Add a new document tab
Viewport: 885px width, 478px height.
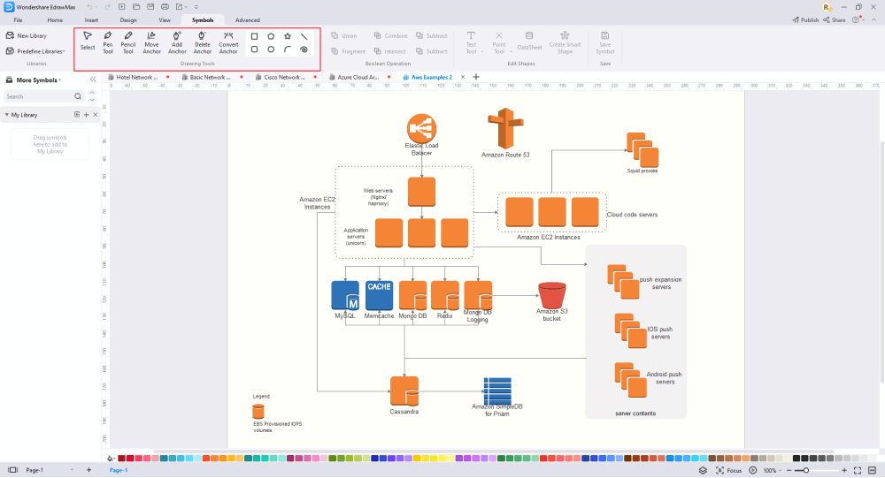tap(476, 77)
